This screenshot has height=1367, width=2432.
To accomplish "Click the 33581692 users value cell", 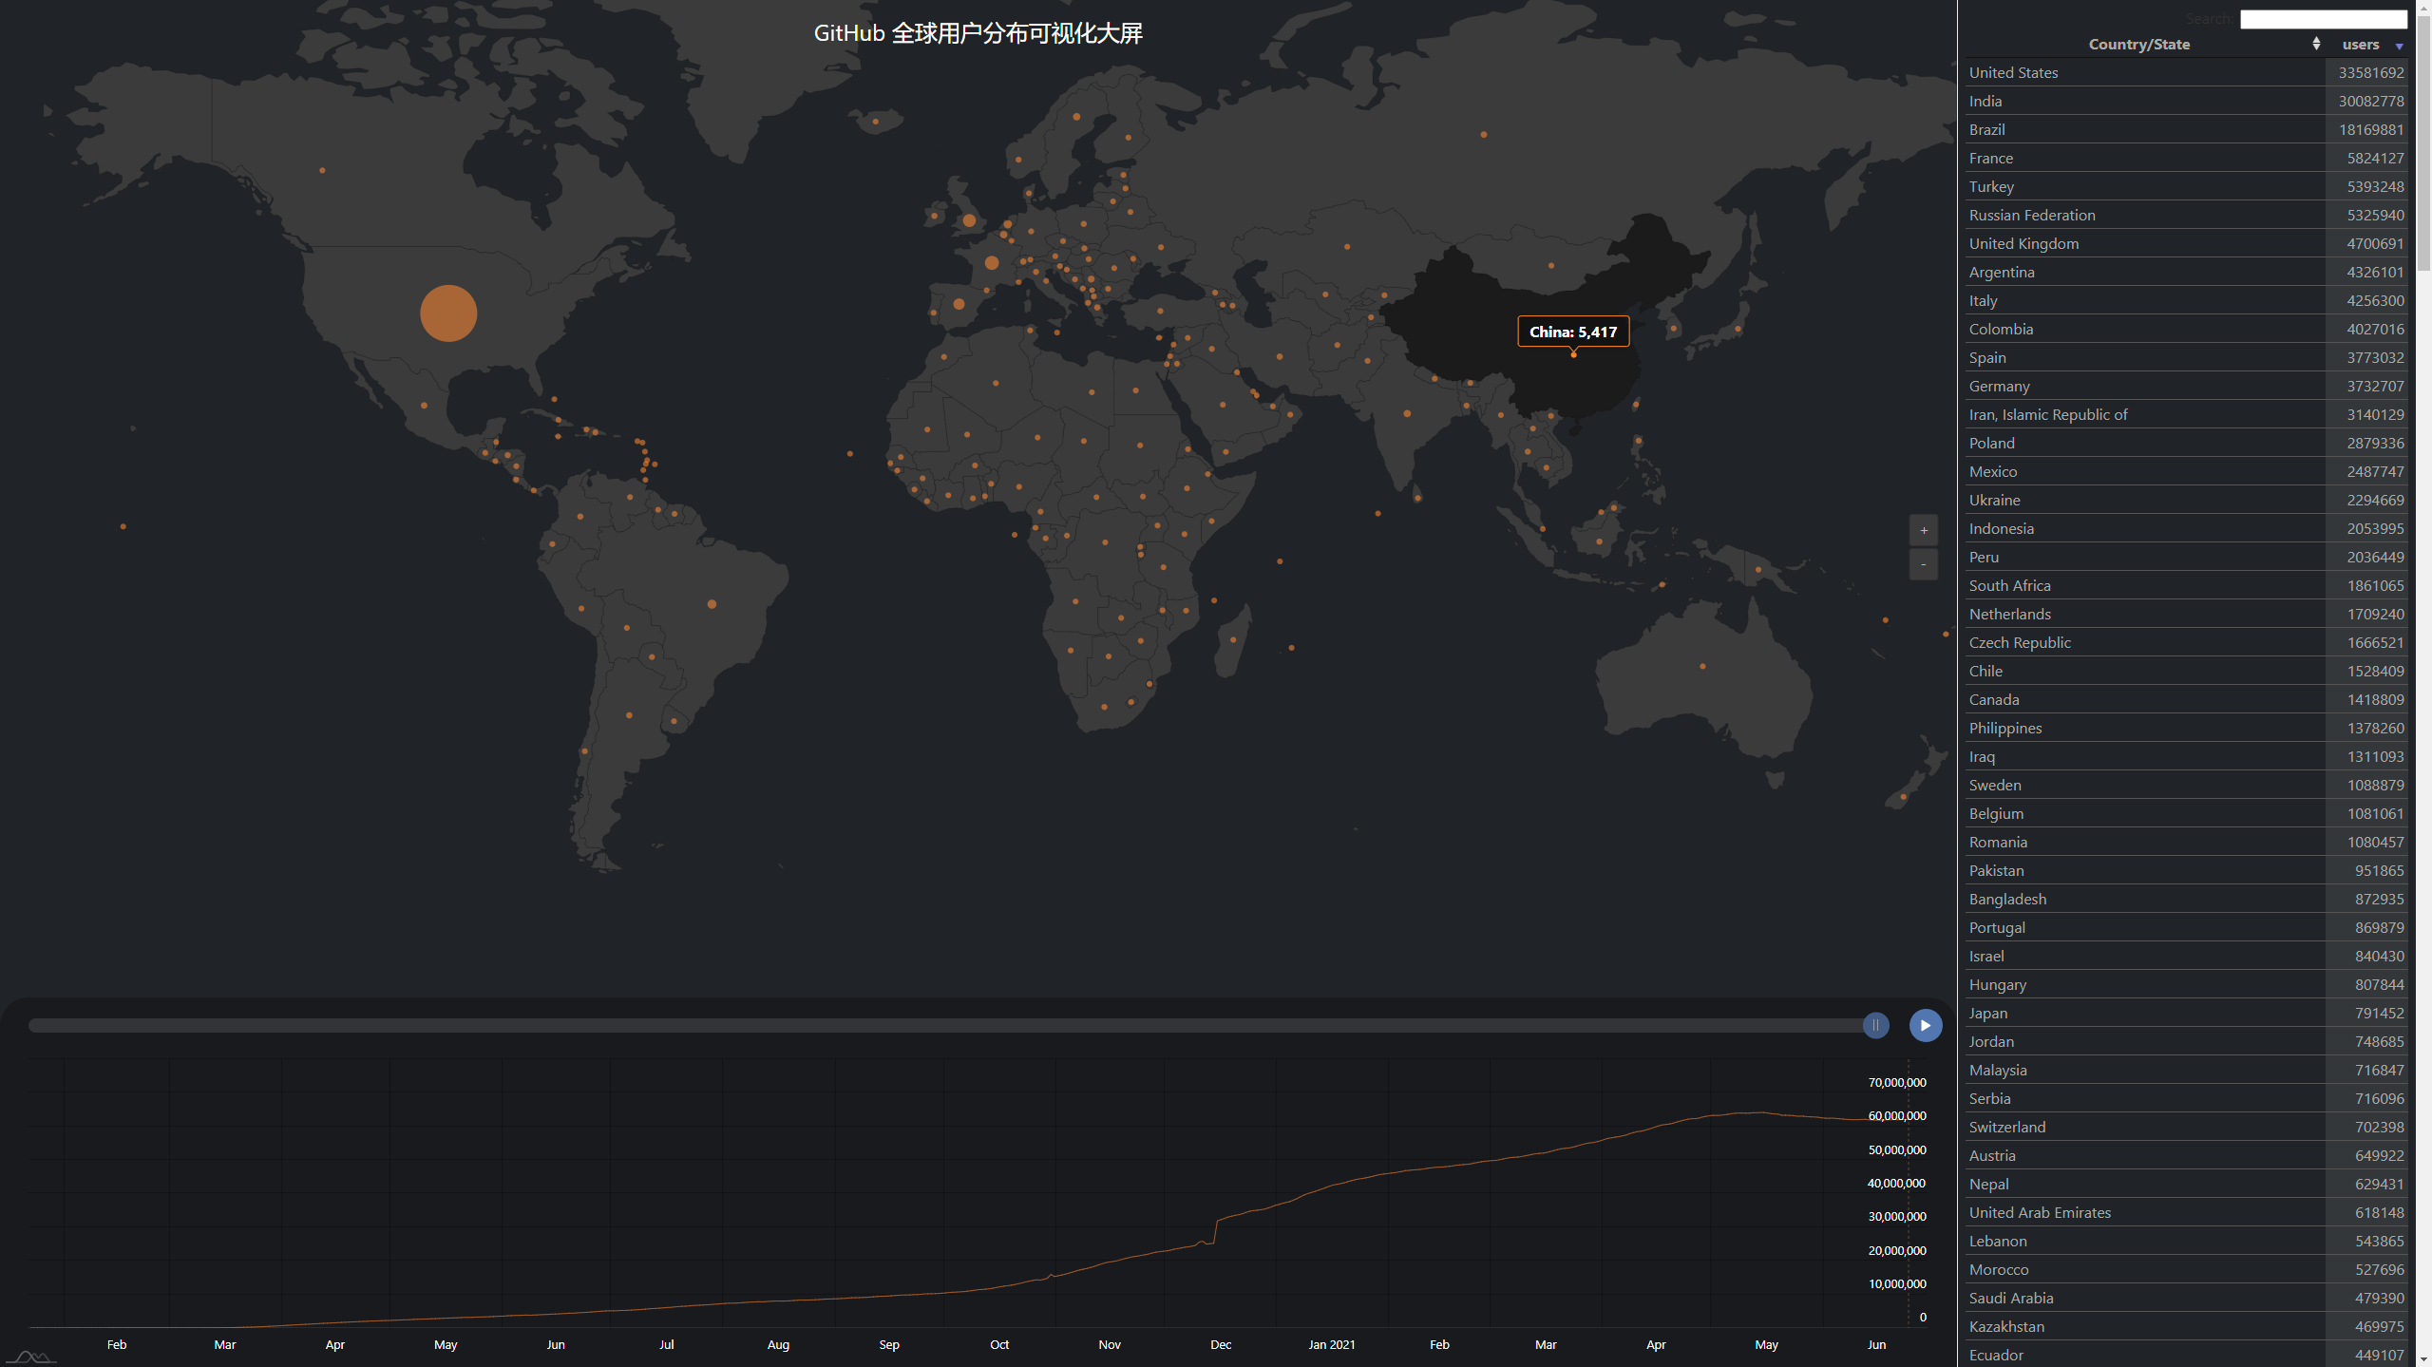I will click(2366, 72).
